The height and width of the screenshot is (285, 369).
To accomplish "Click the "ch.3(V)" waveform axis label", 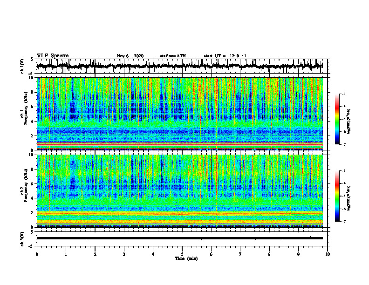I will click(x=22, y=239).
